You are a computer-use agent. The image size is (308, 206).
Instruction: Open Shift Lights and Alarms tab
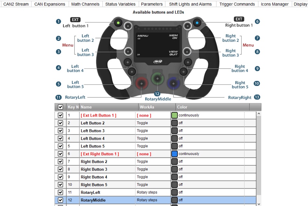[x=190, y=4]
